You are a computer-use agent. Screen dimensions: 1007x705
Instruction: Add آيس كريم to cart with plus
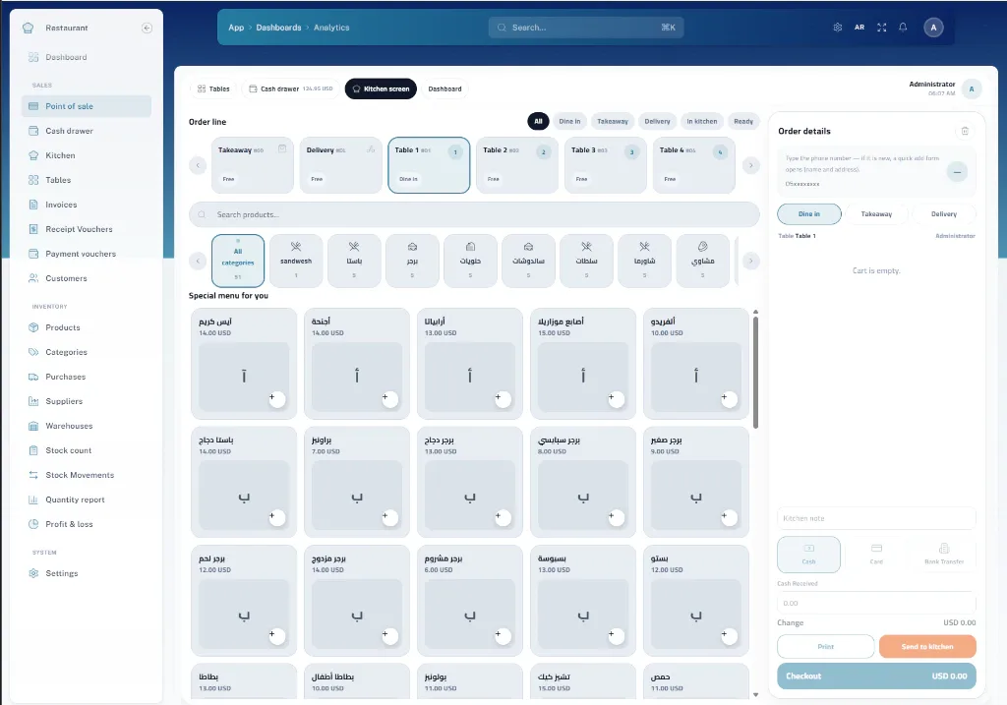[276, 399]
